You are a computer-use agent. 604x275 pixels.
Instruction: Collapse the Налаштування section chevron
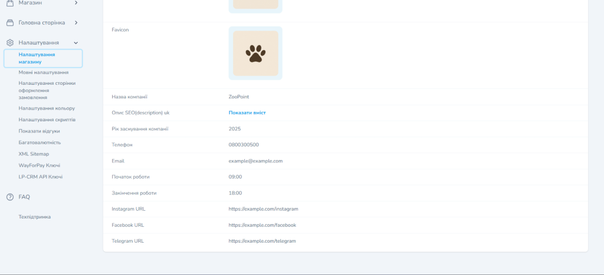(x=75, y=43)
